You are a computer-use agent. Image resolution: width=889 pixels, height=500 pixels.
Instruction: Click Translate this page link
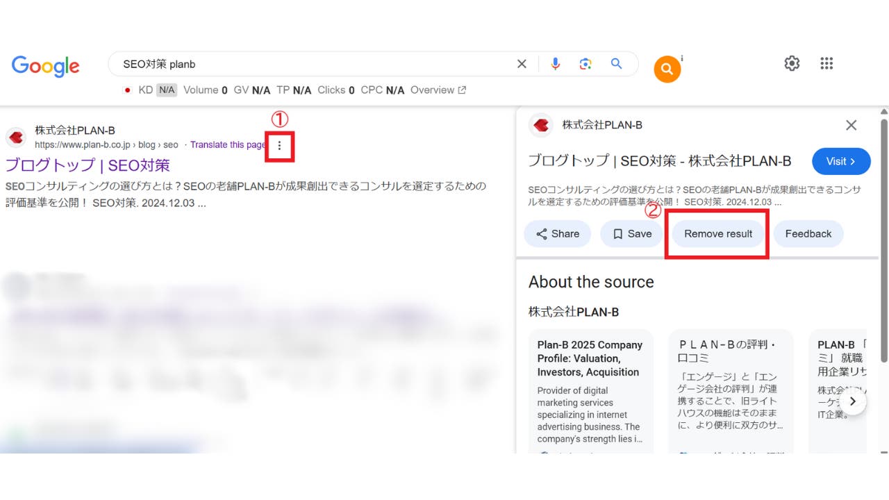point(228,144)
